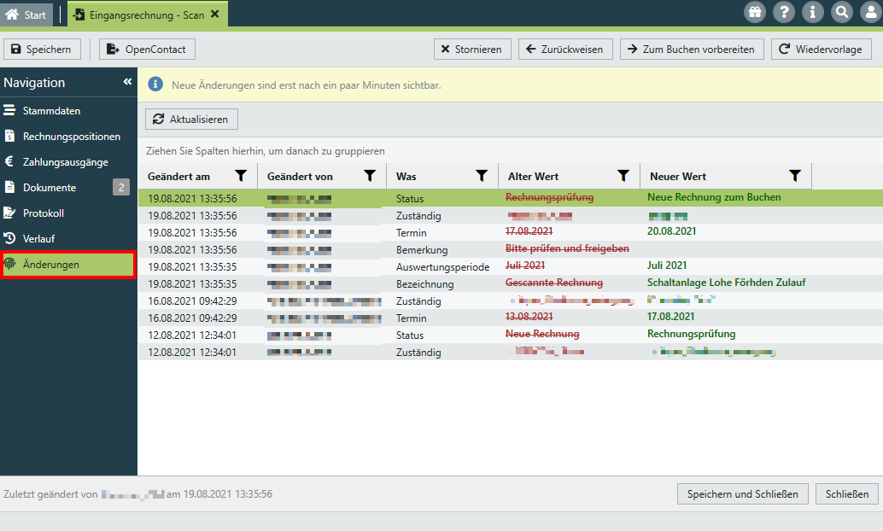Viewport: 883px width, 531px height.
Task: Open search with magnifier icon
Action: 841,12
